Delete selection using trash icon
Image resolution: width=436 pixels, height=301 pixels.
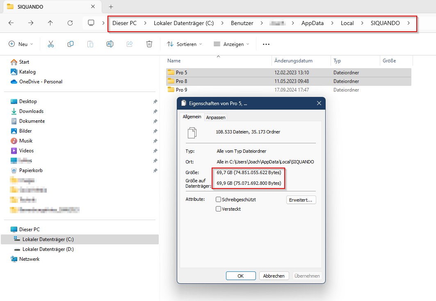149,44
